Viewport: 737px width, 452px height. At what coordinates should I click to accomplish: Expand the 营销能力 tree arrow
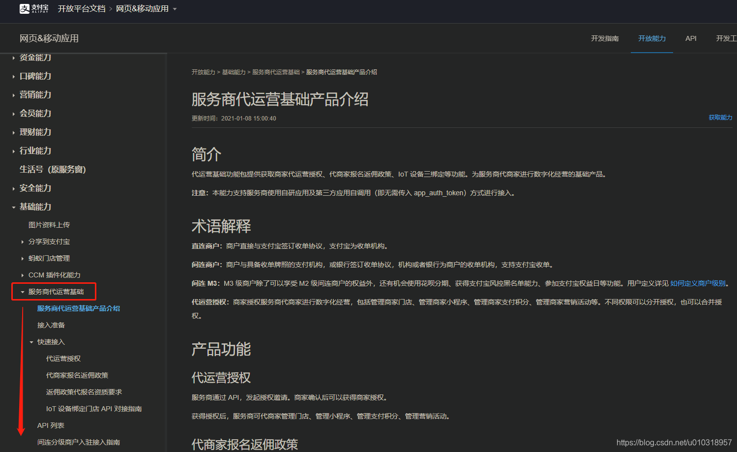click(x=13, y=95)
